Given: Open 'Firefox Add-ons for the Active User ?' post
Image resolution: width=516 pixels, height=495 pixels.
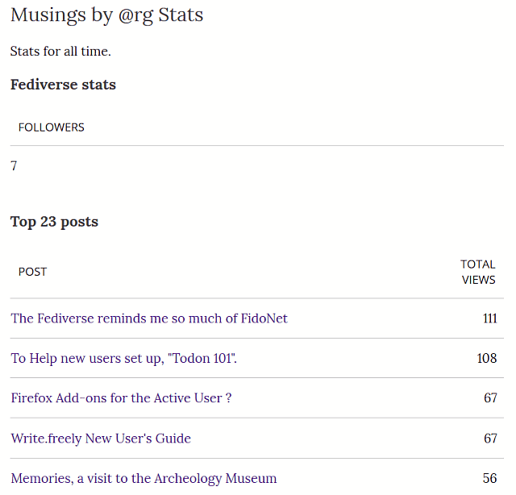Looking at the screenshot, I should 121,398.
